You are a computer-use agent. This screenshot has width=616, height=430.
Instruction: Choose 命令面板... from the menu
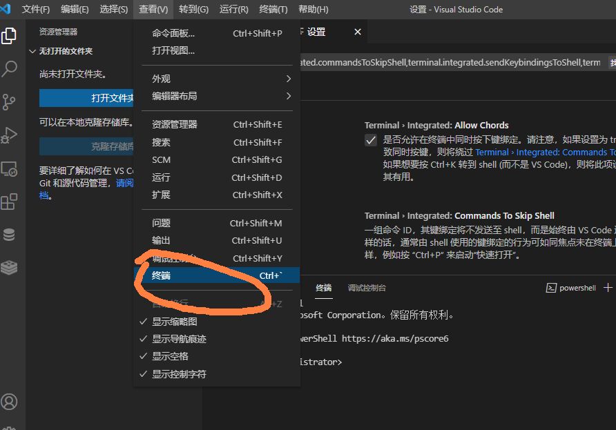coord(217,33)
